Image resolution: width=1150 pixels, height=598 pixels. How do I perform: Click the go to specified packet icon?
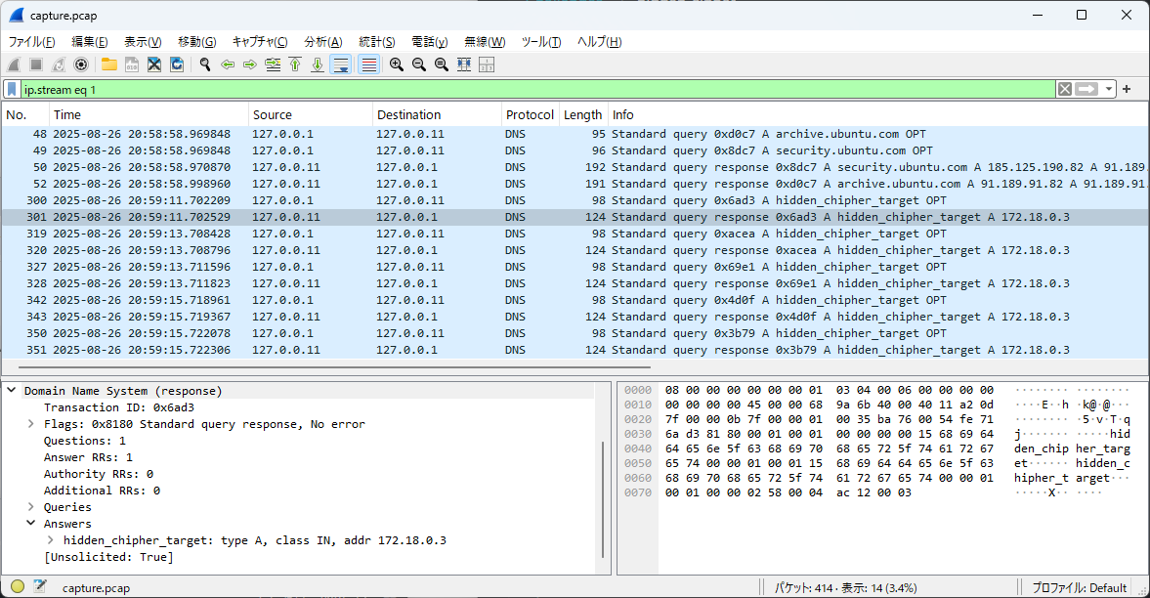tap(273, 64)
